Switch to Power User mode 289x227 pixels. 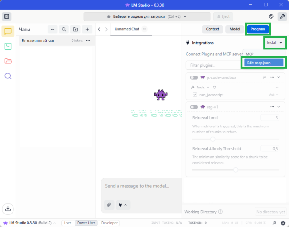click(x=86, y=223)
